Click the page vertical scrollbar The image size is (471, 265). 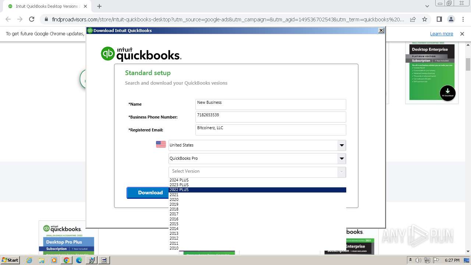tap(468, 64)
